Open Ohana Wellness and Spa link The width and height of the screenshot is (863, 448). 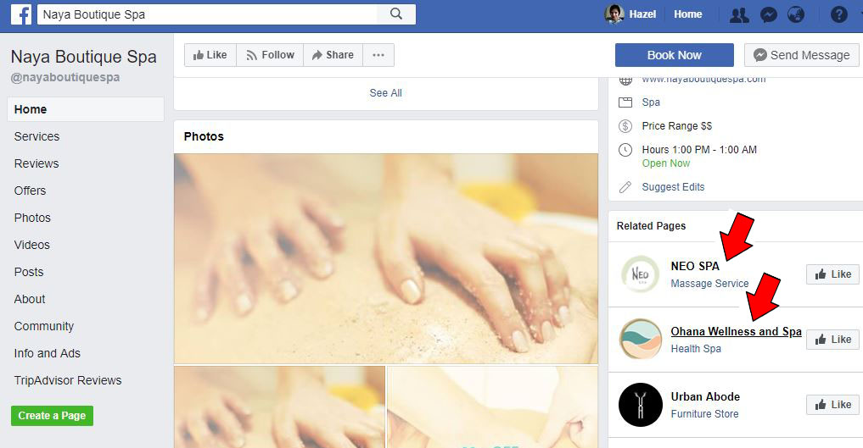pyautogui.click(x=736, y=332)
